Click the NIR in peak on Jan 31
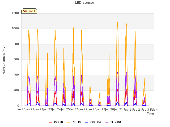The height and width of the screenshot is (127, 170). click(117, 23)
